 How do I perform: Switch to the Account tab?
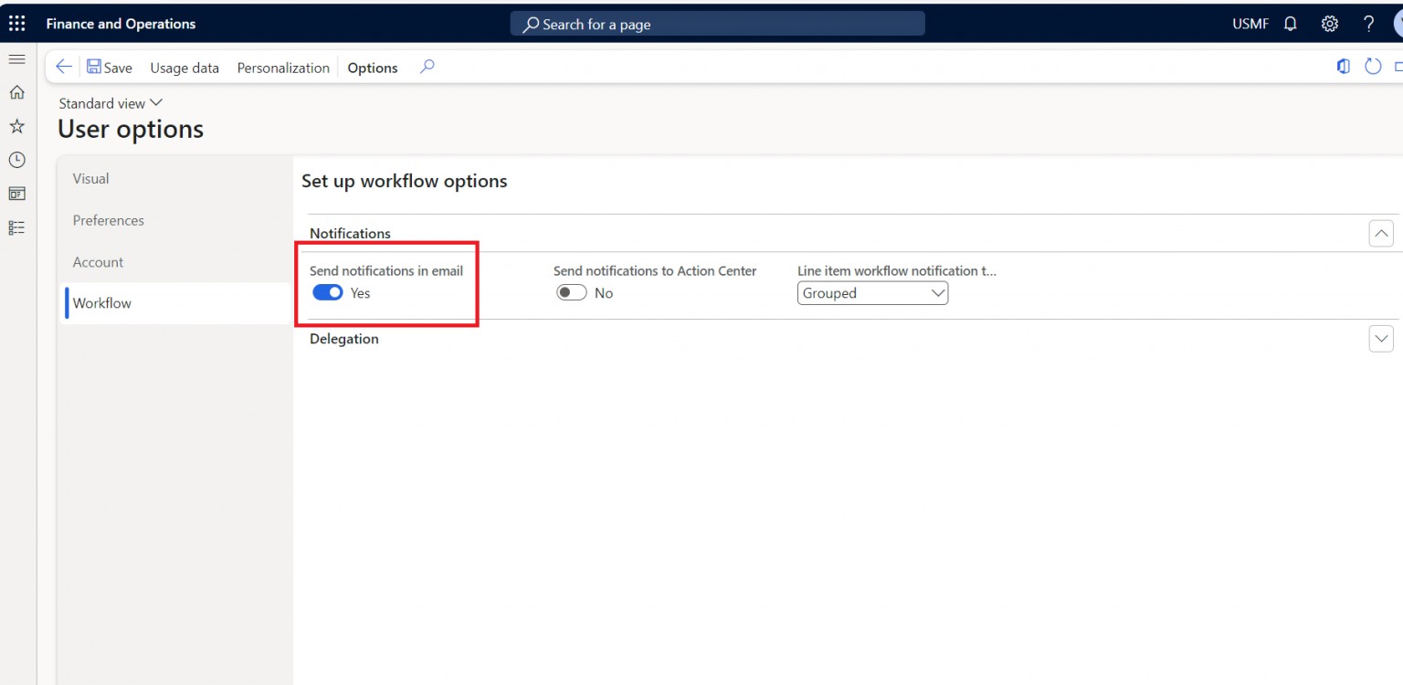(x=98, y=262)
